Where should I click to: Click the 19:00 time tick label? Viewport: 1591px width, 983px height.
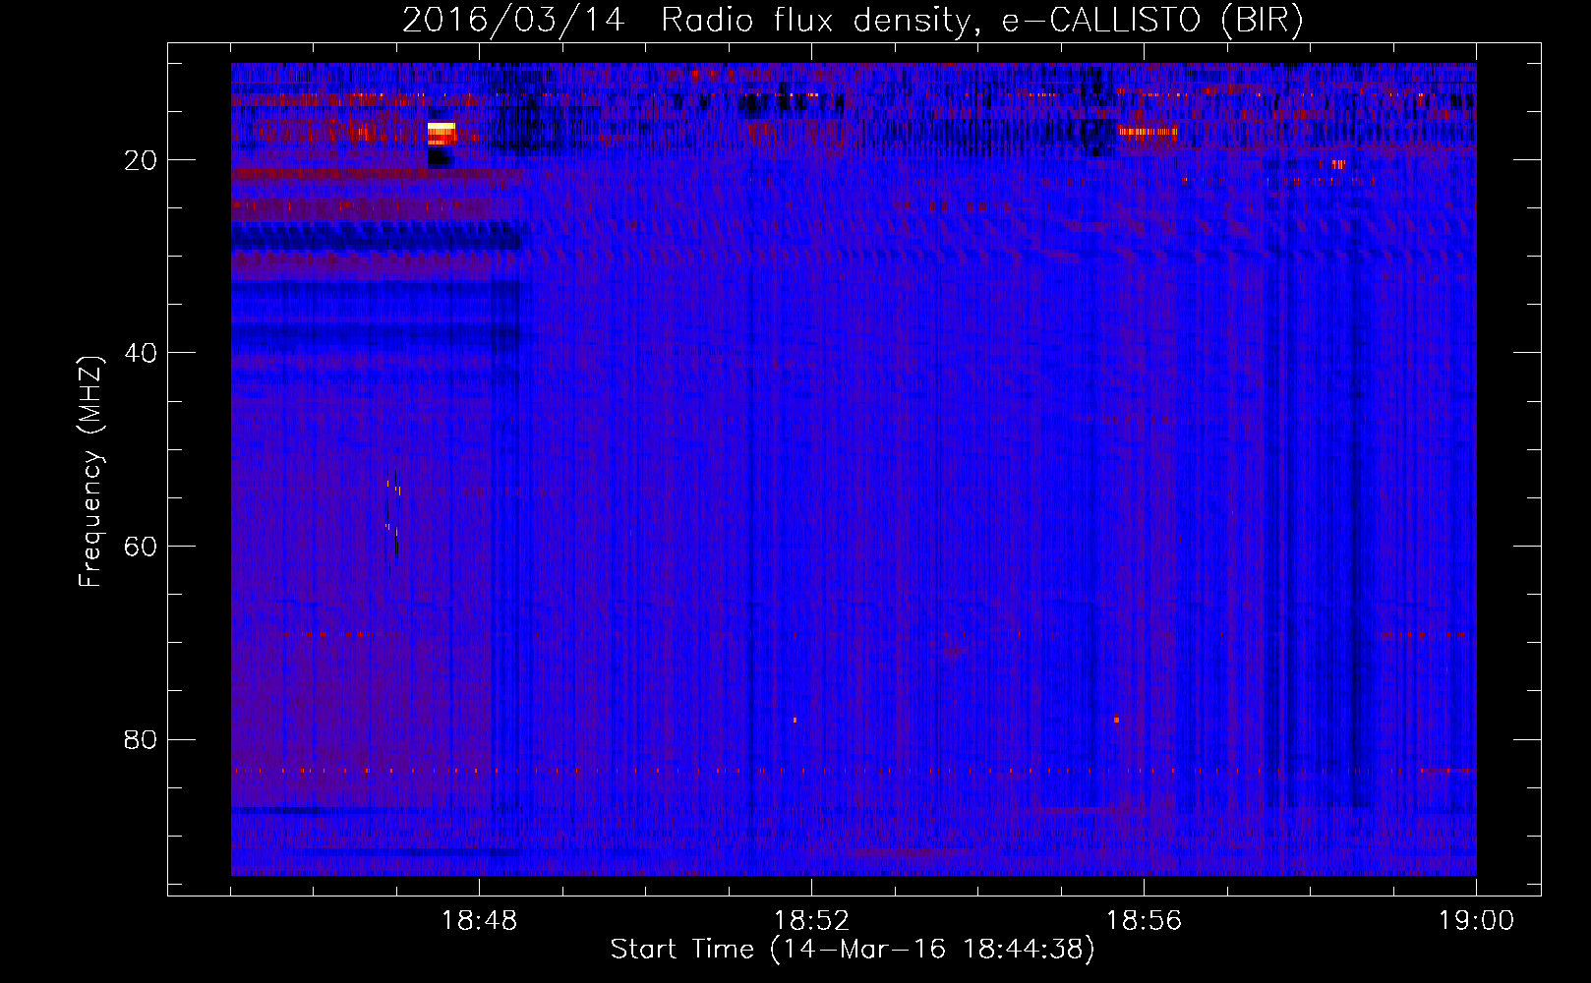(1476, 921)
